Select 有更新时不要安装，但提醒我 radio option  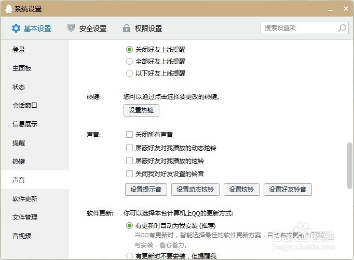tap(129, 256)
